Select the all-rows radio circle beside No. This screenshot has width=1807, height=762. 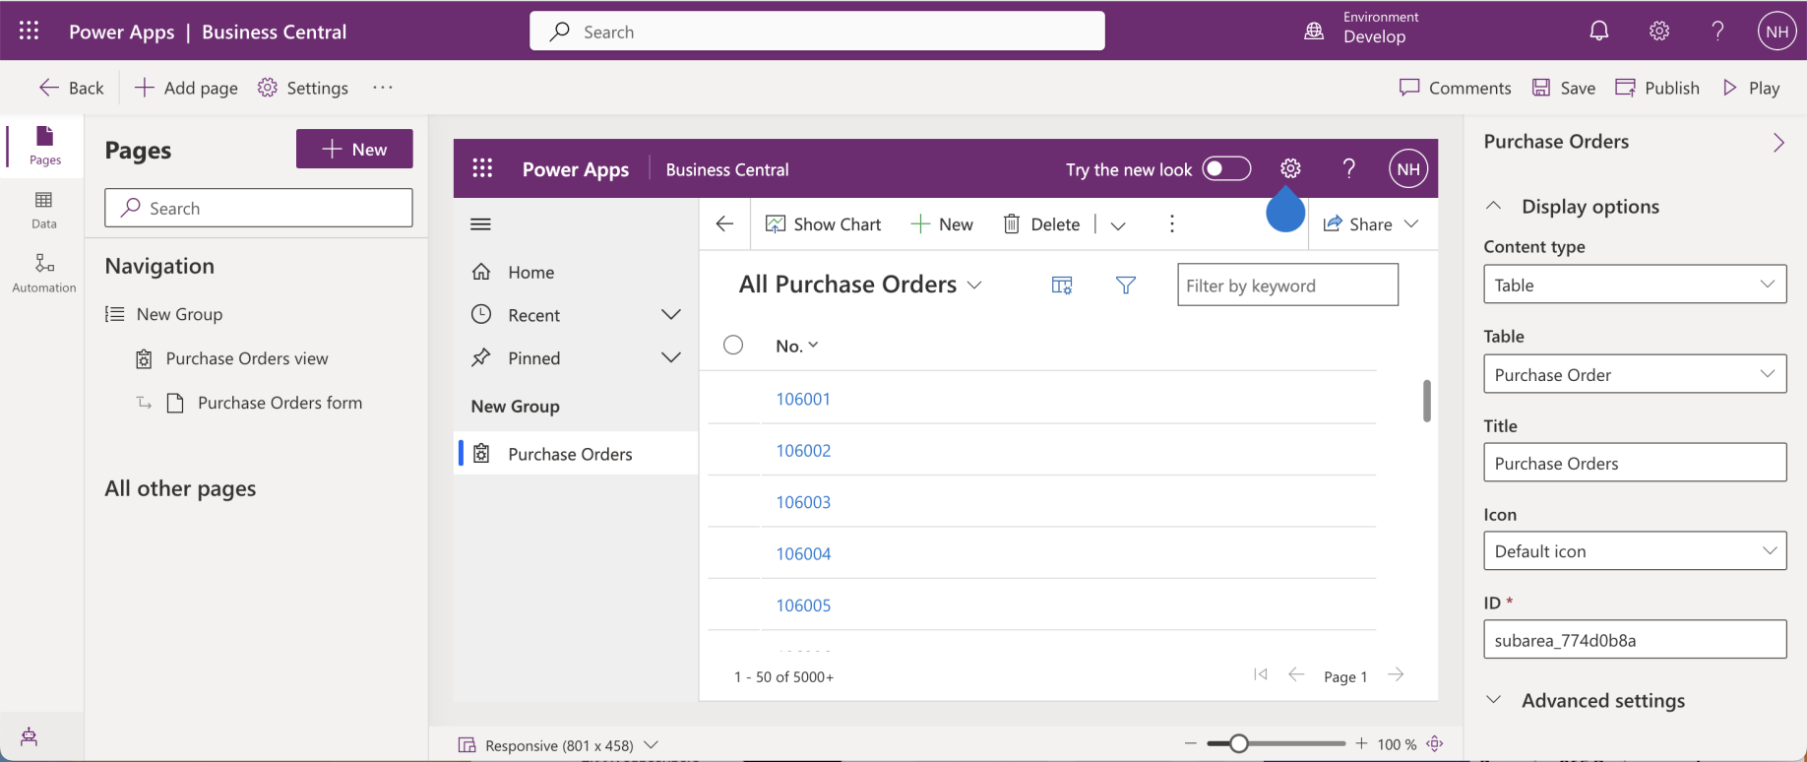click(x=733, y=346)
